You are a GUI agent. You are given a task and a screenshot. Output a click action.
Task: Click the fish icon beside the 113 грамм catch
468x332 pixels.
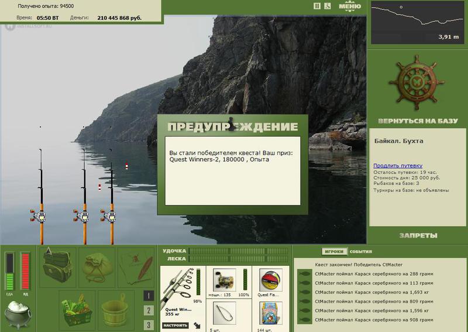[304, 283]
